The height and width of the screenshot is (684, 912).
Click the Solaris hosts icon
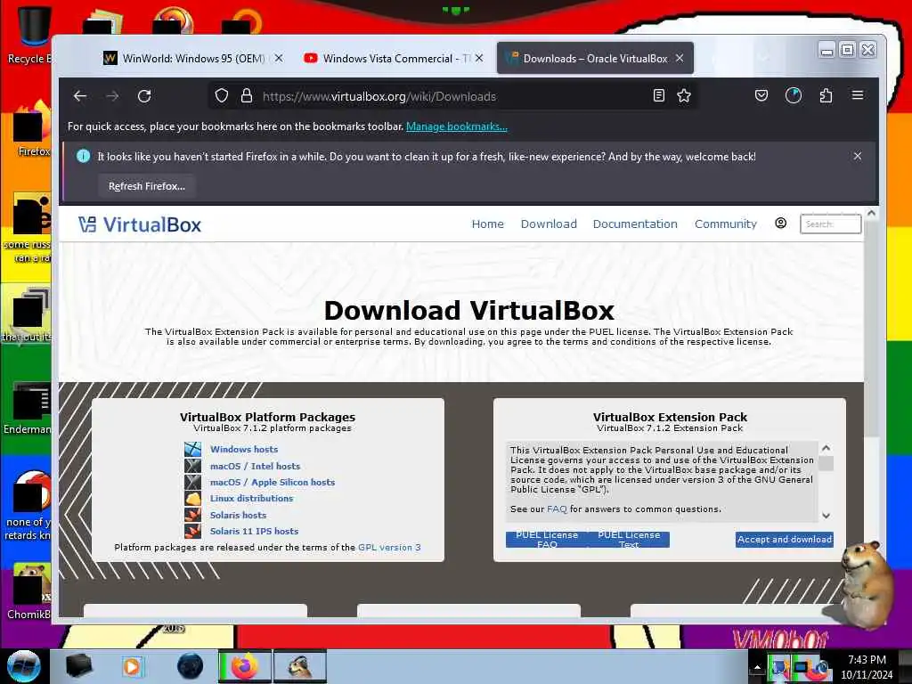(x=192, y=515)
